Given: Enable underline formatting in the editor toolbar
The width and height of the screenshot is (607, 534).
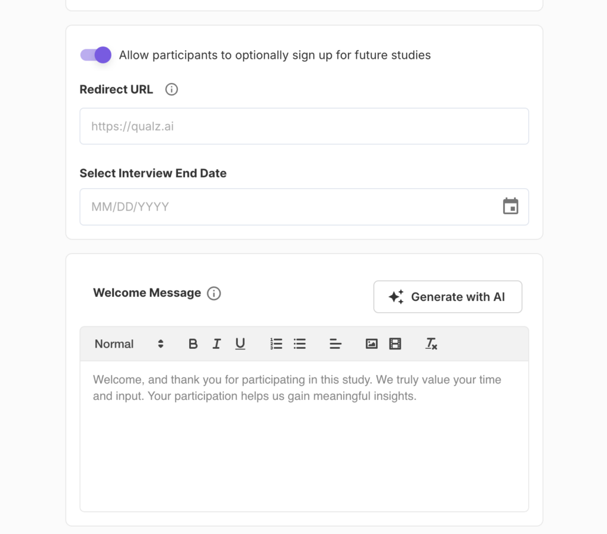Looking at the screenshot, I should [240, 344].
